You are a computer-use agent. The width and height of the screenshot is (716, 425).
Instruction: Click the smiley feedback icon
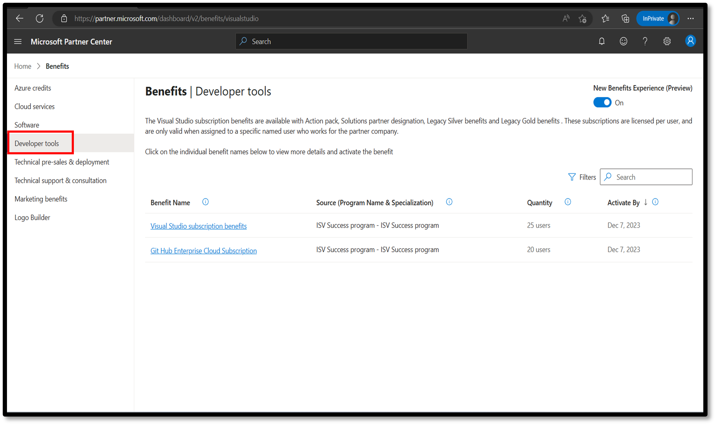[623, 42]
